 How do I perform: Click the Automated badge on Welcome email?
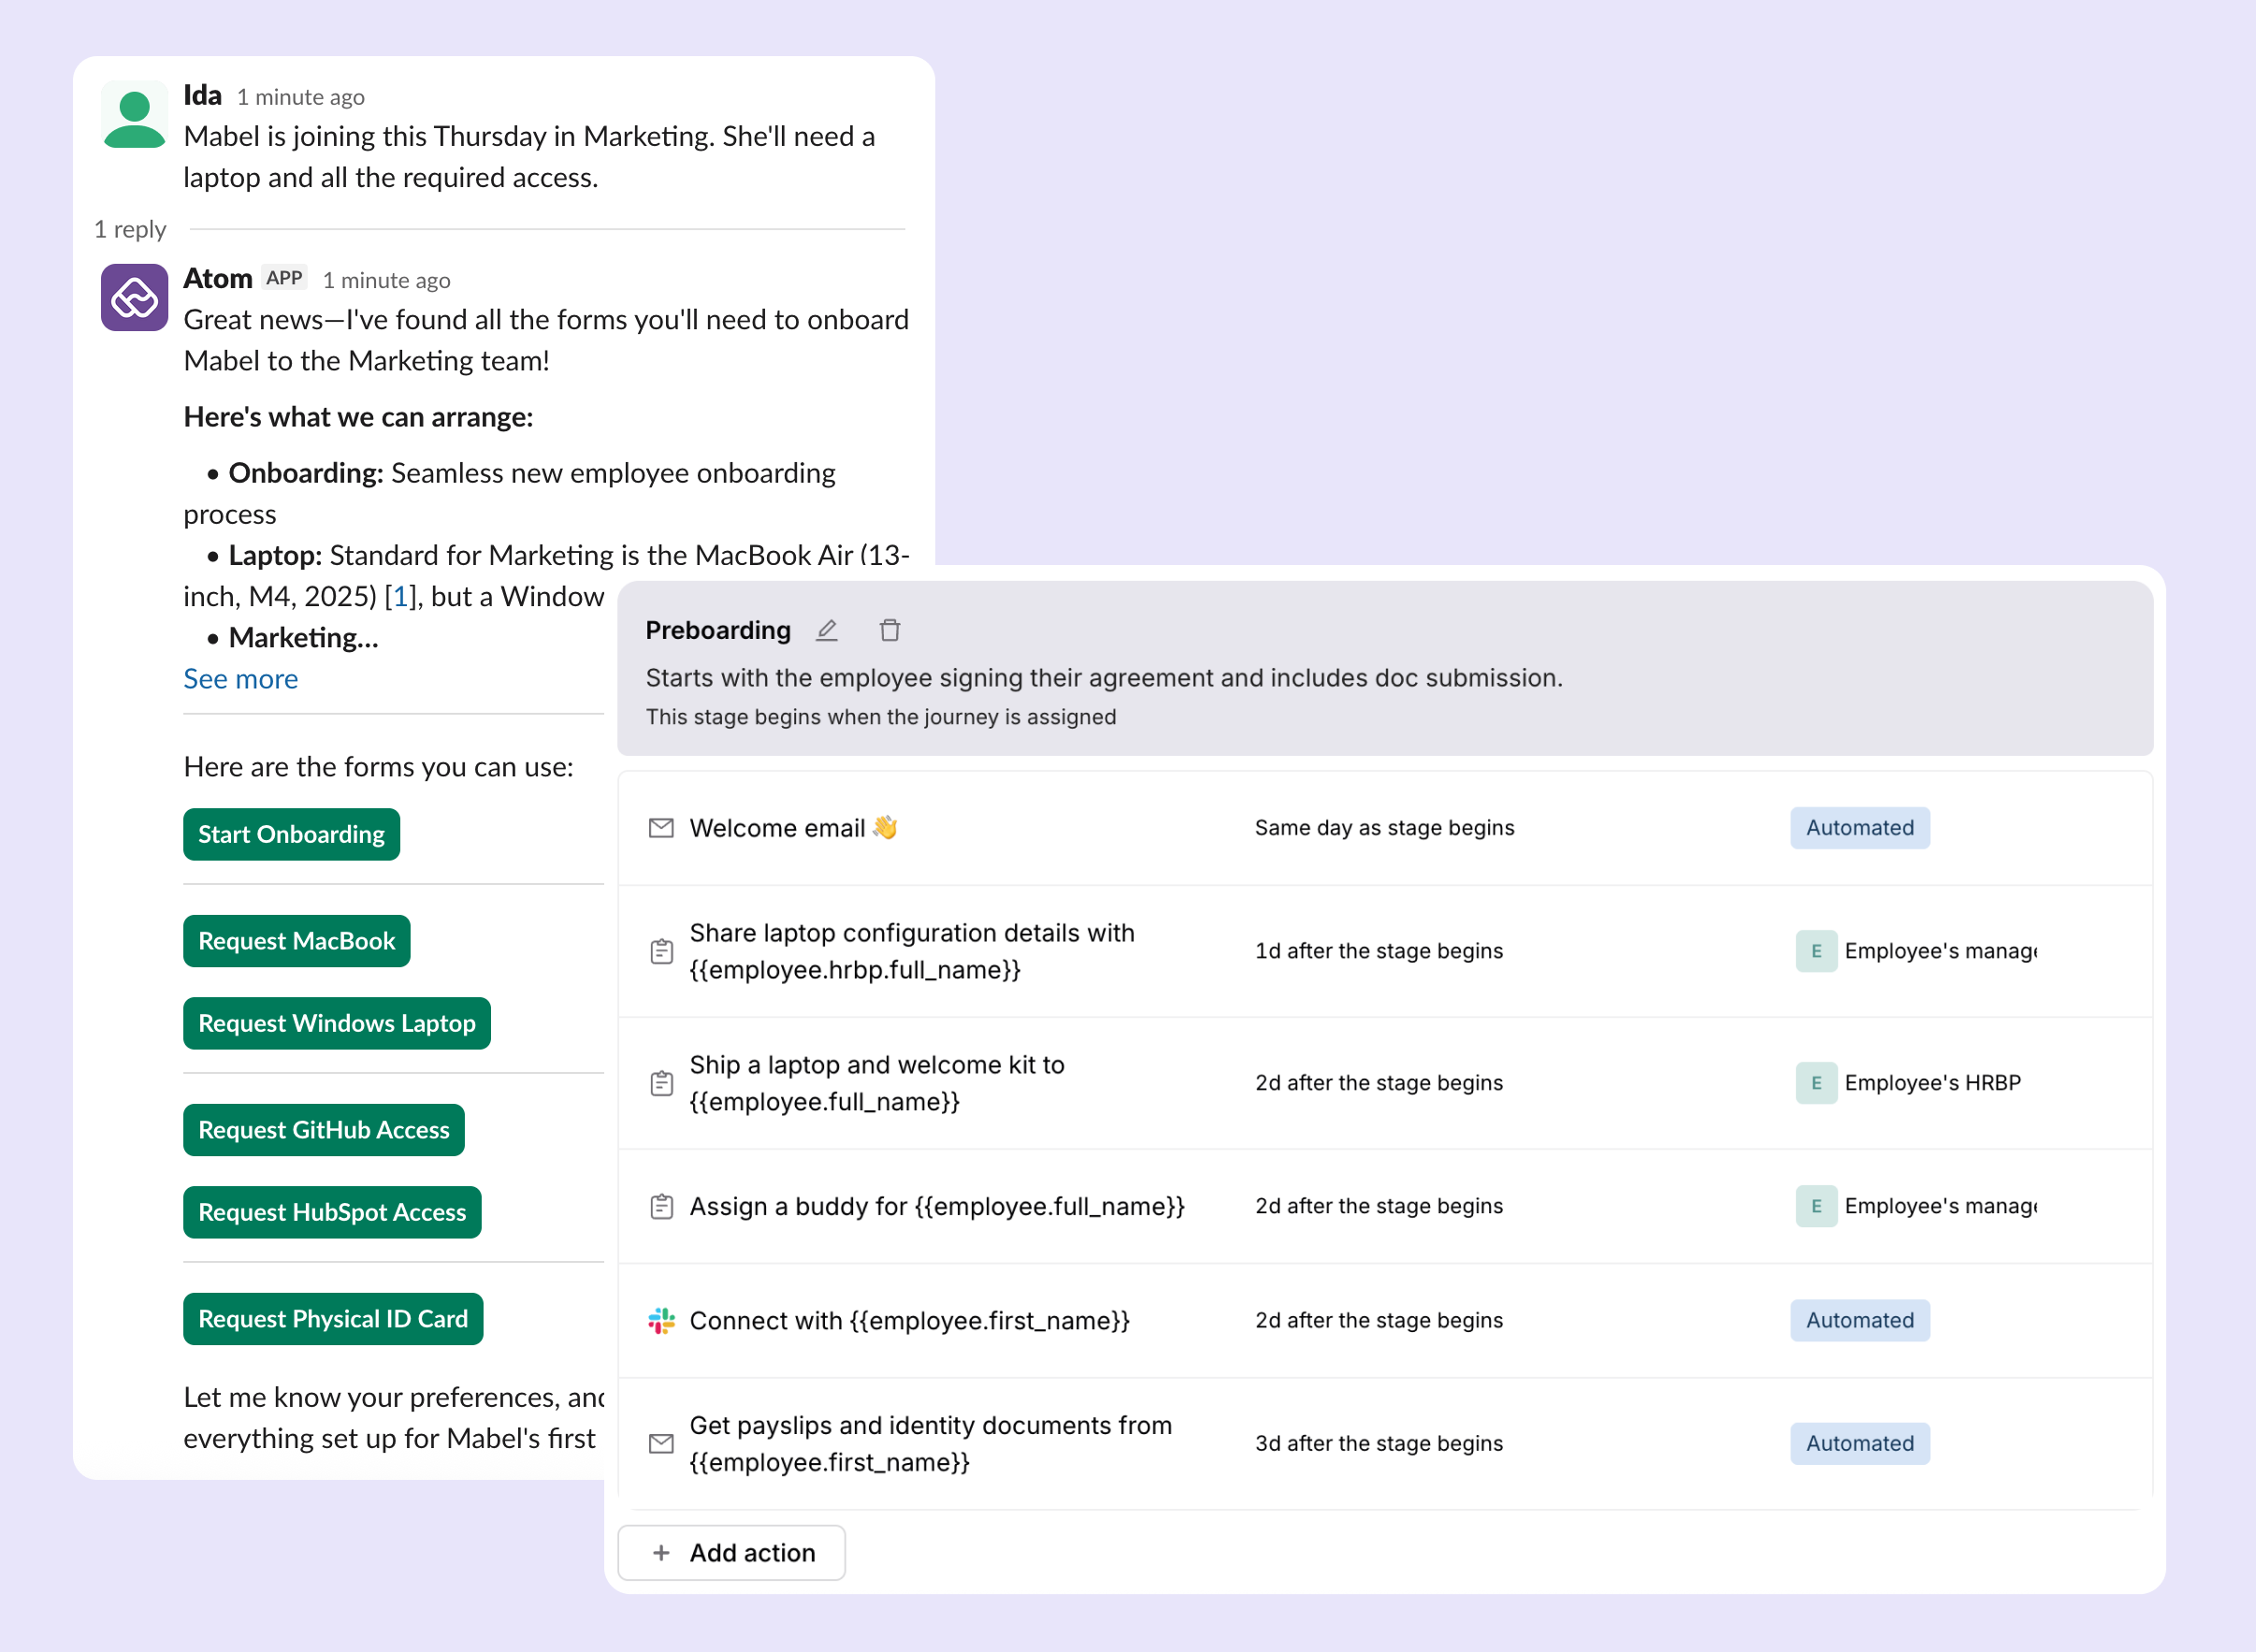pyautogui.click(x=1859, y=828)
